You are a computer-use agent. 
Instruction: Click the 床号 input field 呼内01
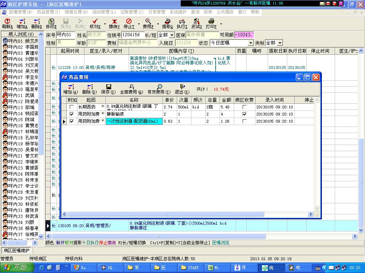click(66, 35)
